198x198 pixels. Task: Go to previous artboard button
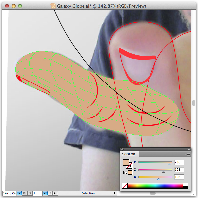click(30, 193)
